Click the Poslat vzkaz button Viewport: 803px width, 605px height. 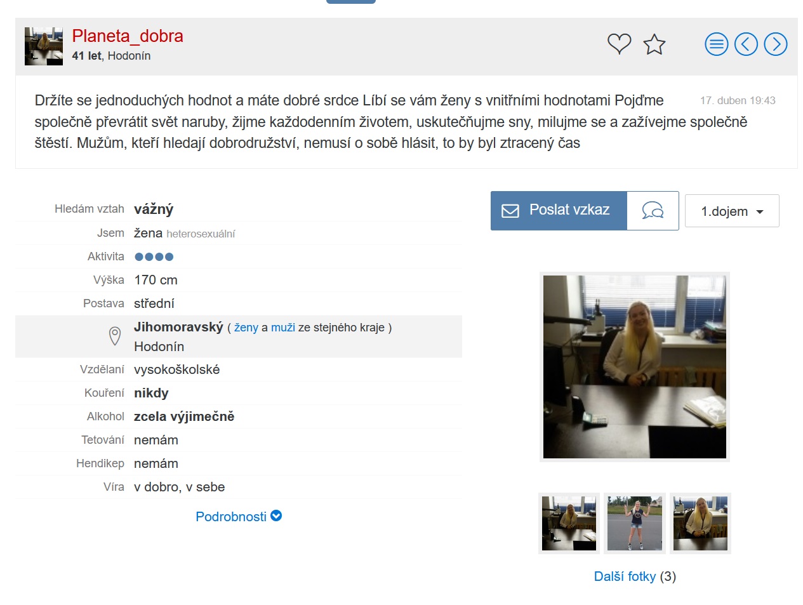(x=559, y=211)
